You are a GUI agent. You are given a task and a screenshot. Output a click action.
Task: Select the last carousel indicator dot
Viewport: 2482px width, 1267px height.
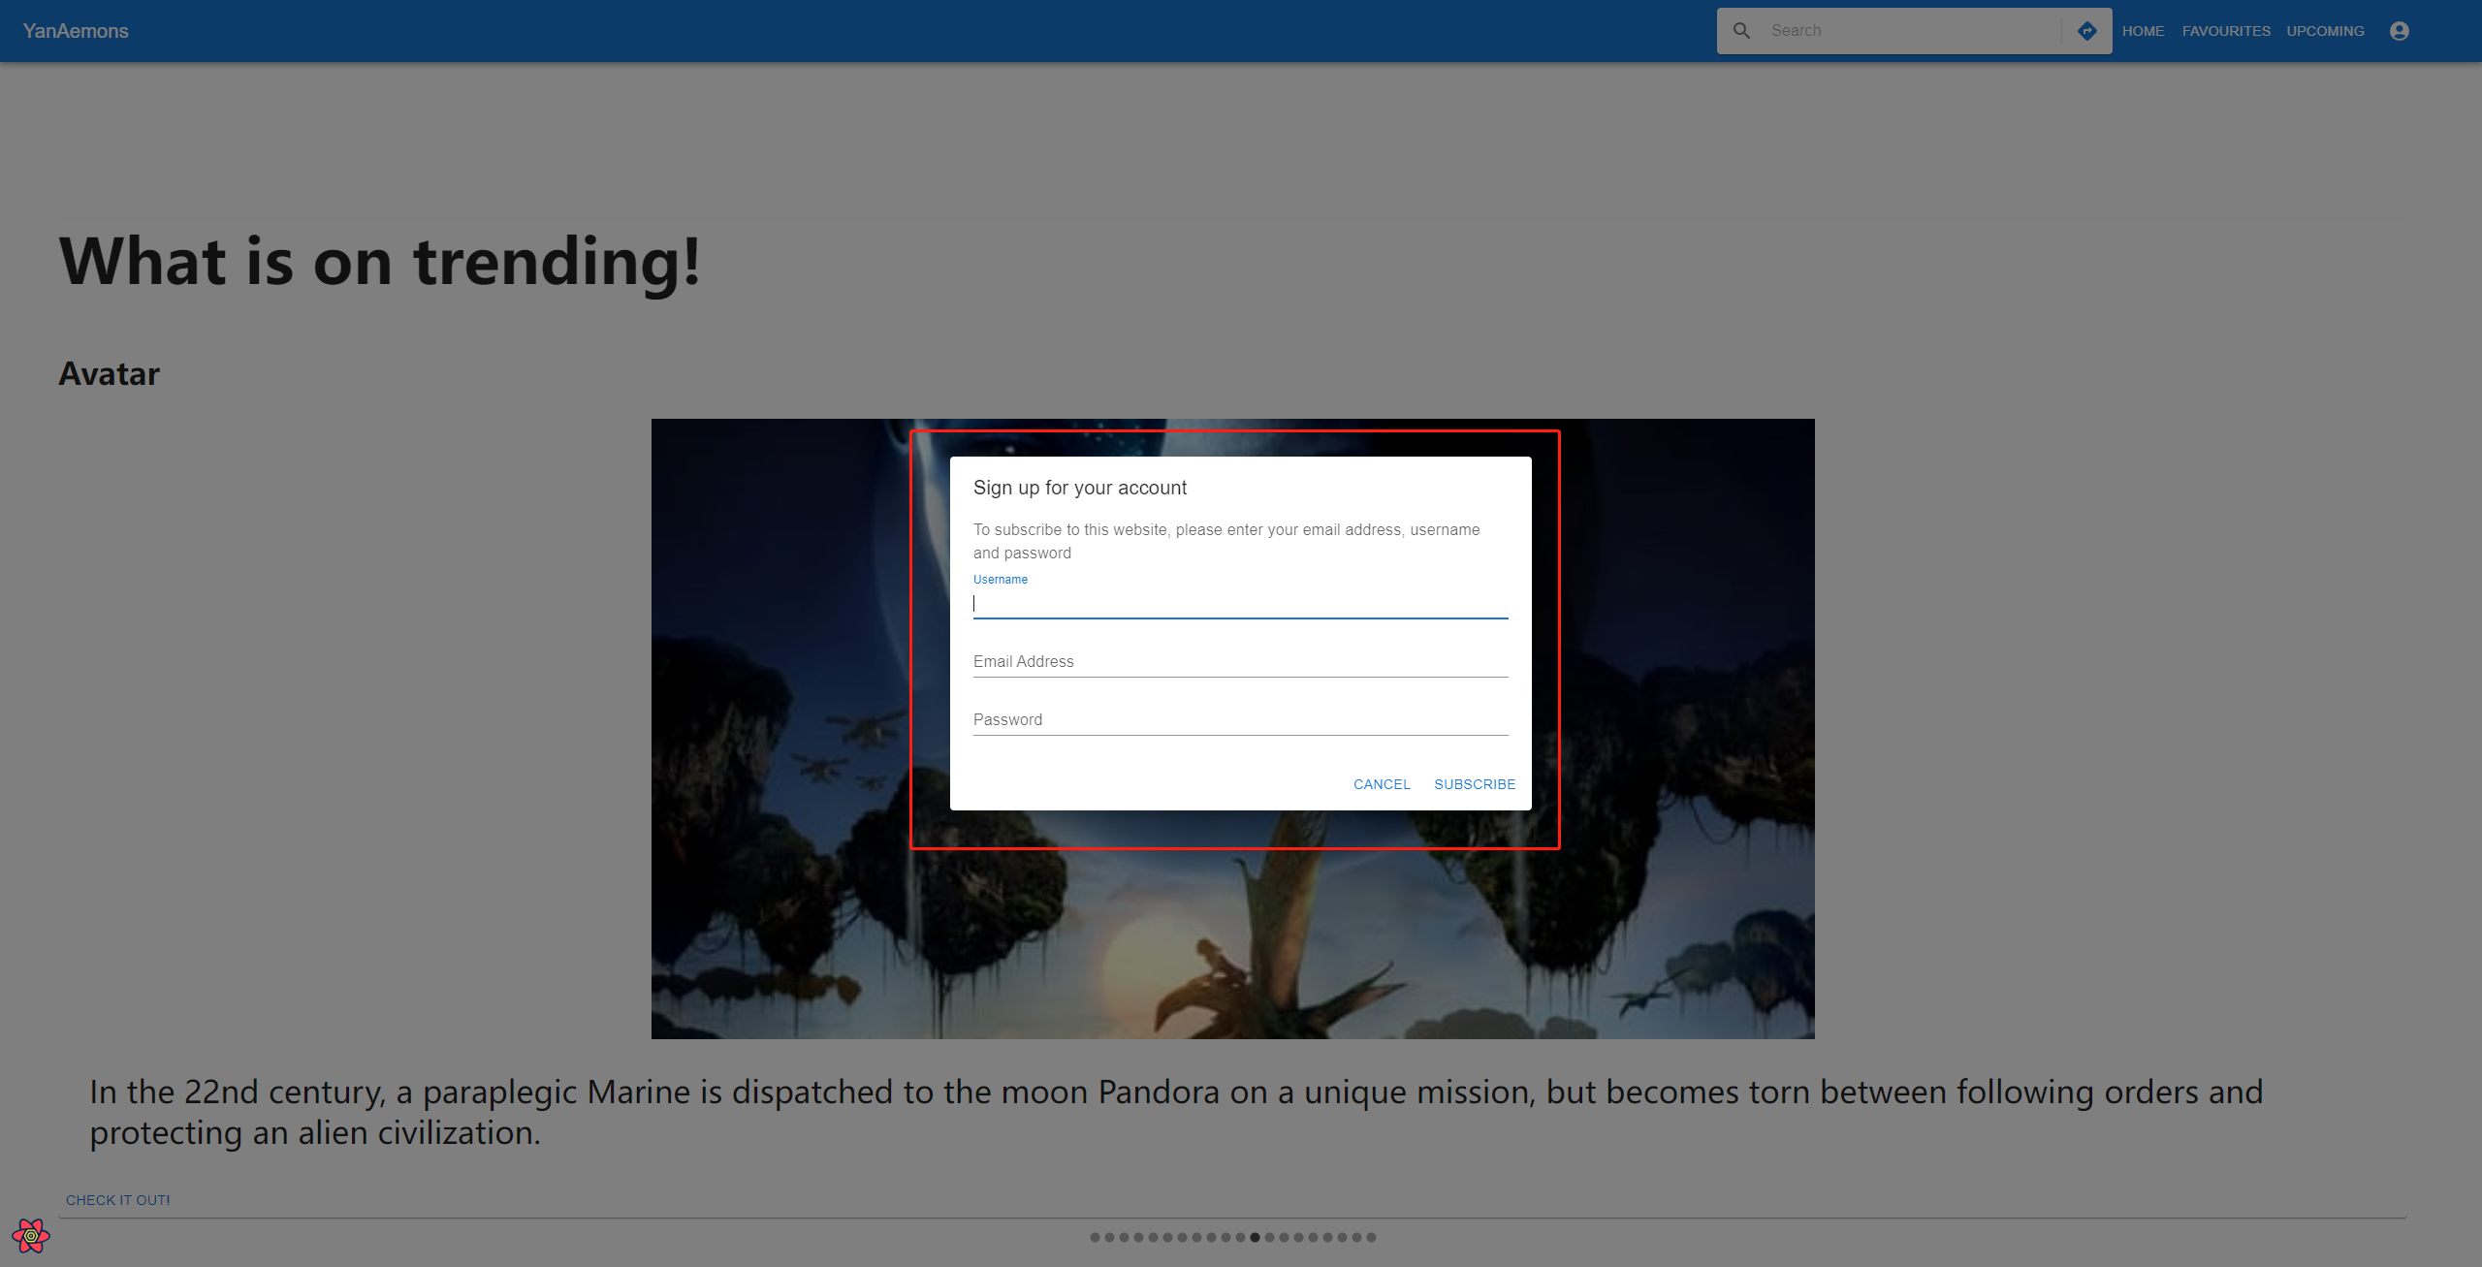(1371, 1237)
